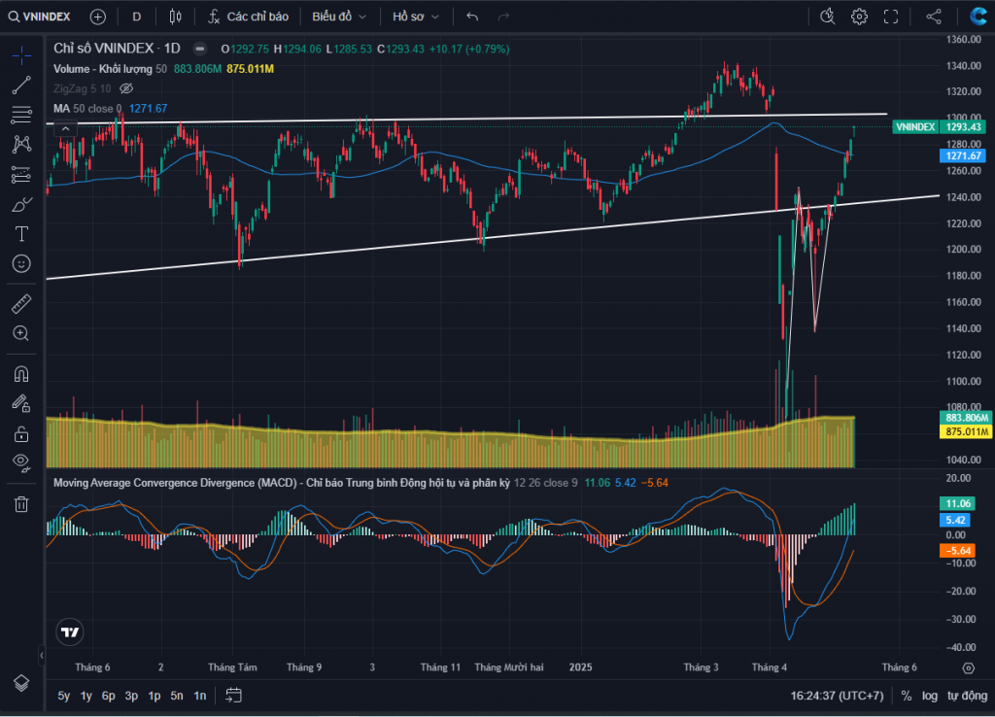The width and height of the screenshot is (995, 717).
Task: Click the VNINDEX 1293.43 price label
Action: click(x=940, y=127)
